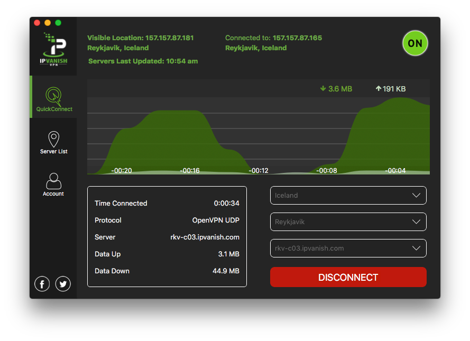Viewport: 470px width, 341px height.
Task: Click the Server value rkv-c03.ipvanish.com in stats box
Action: coord(205,237)
